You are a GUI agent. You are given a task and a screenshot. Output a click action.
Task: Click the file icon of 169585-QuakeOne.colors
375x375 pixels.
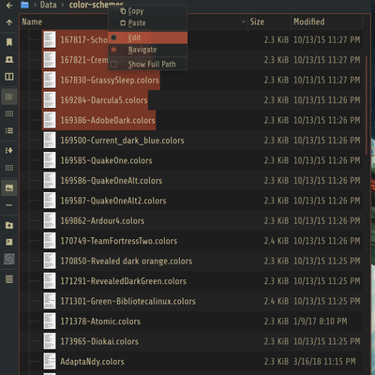50,160
